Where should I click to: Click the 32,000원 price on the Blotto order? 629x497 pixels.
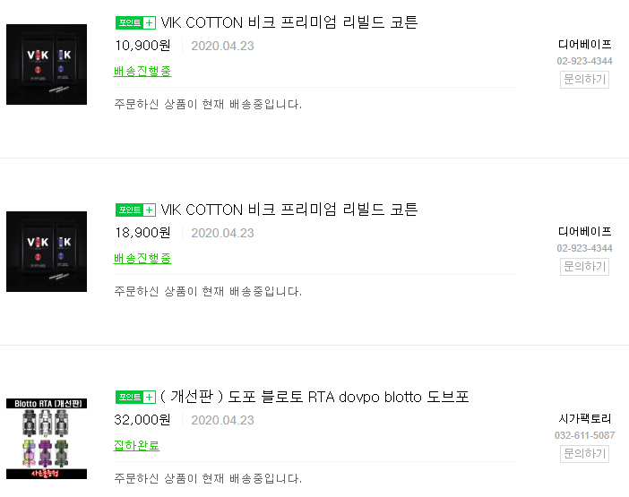pos(142,420)
